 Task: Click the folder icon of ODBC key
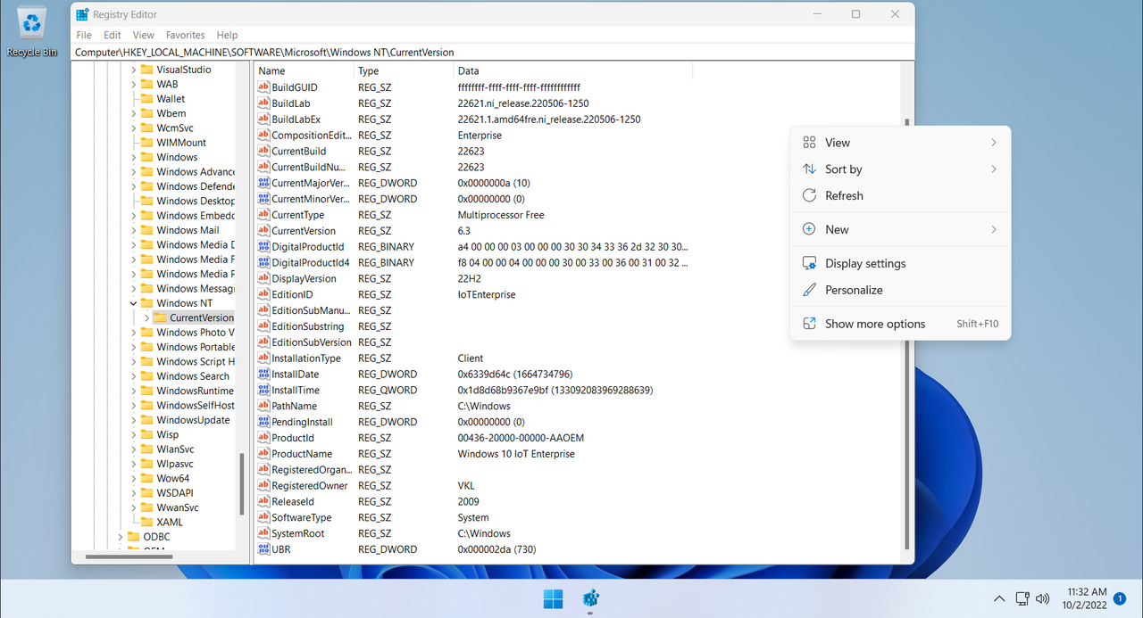(134, 537)
